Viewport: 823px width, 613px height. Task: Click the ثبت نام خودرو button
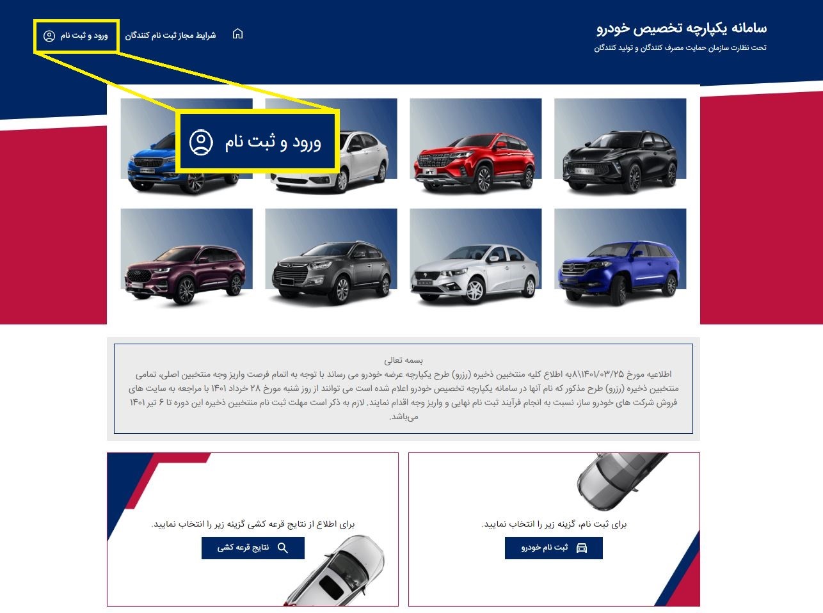click(554, 548)
